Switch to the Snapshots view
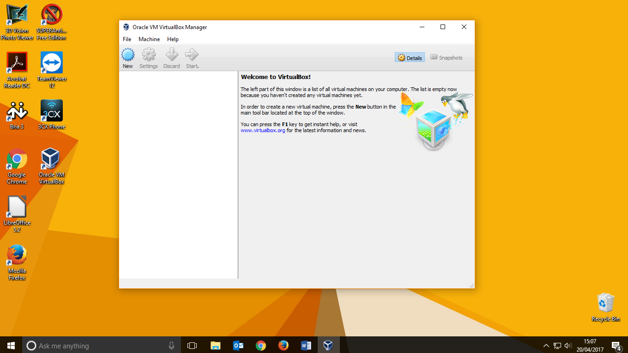This screenshot has height=353, width=628. (x=446, y=58)
